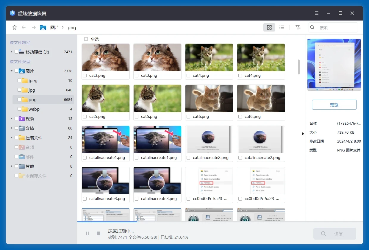Select the 压缩文件 category
This screenshot has width=369, height=250.
click(34, 138)
